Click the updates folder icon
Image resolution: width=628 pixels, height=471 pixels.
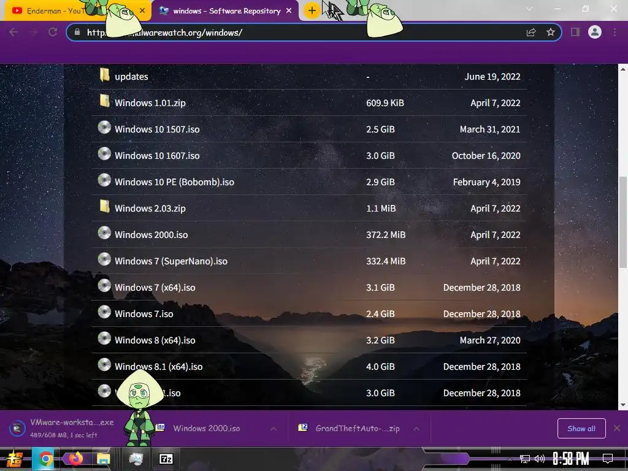(104, 75)
